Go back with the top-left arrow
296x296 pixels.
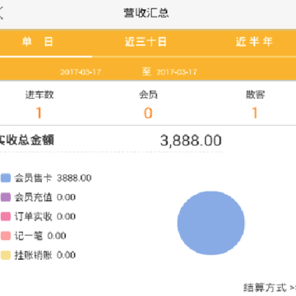1,13
